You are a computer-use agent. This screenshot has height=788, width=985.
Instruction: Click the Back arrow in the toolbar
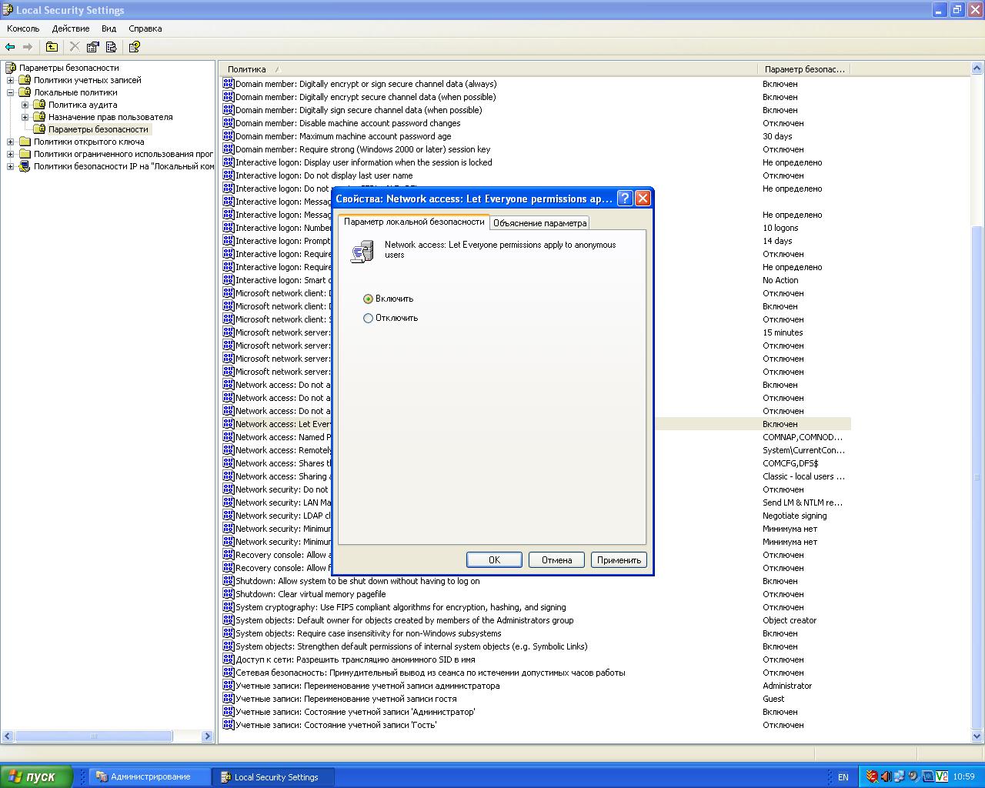pos(10,47)
